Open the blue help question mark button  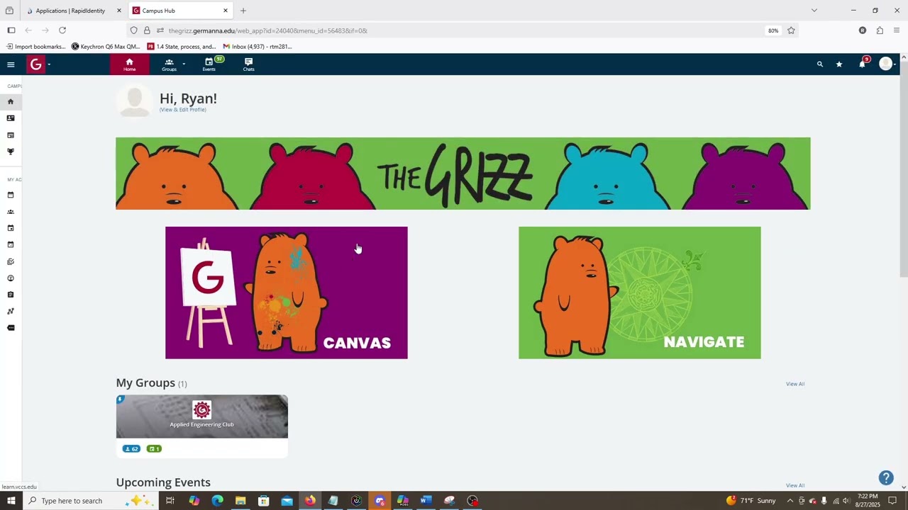pos(886,477)
